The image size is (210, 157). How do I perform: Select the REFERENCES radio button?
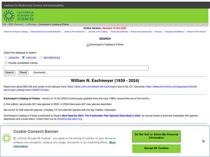pos(41,58)
